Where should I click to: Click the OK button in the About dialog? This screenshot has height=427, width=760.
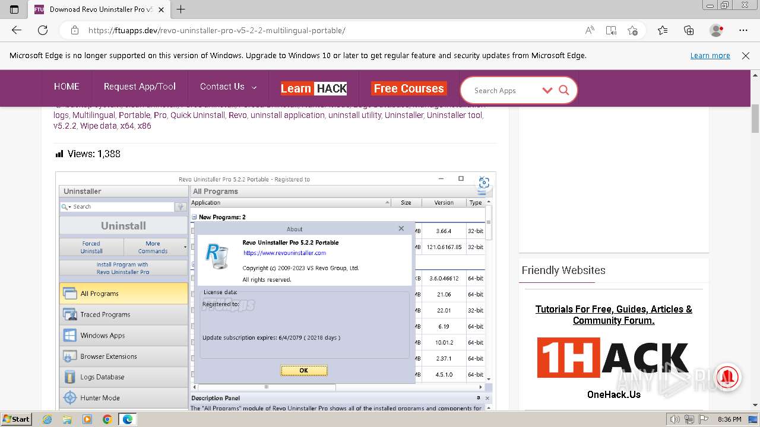(x=303, y=370)
